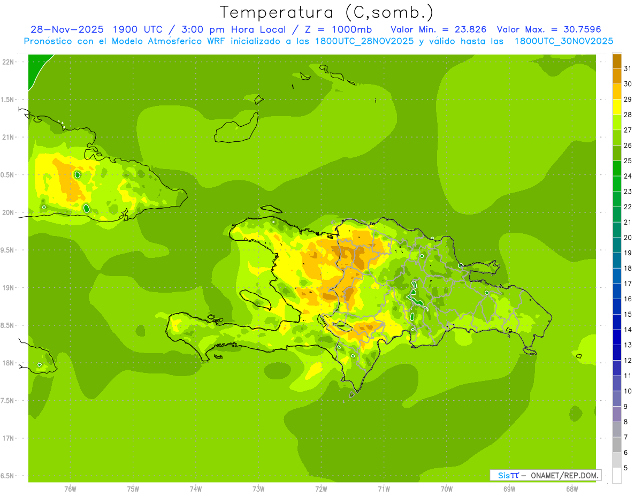Click the legend value "31"

(628, 68)
